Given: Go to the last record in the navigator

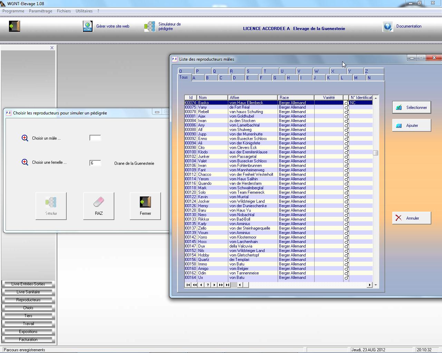Looking at the screenshot, I should tap(228, 285).
